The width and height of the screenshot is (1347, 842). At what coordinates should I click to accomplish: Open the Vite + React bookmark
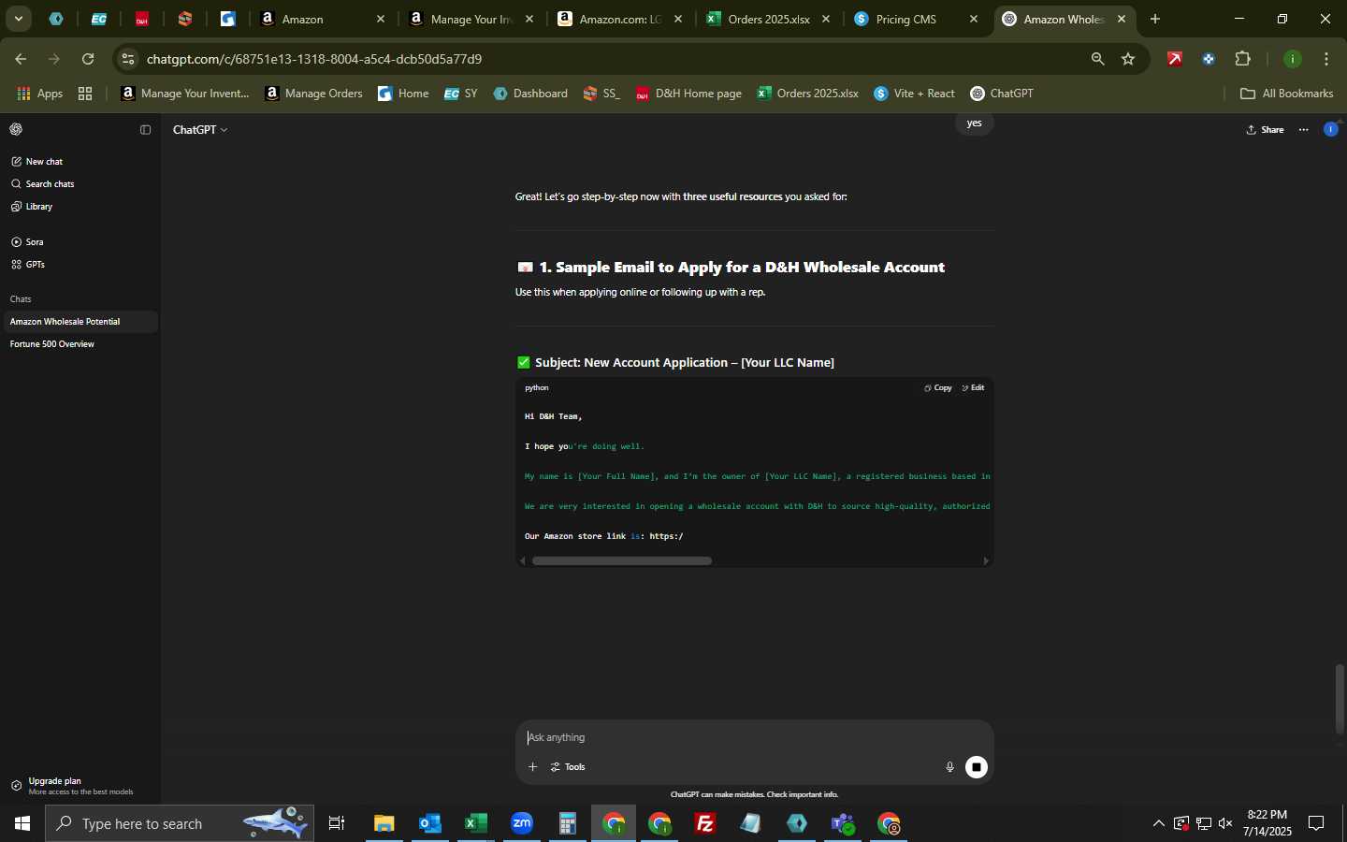pyautogui.click(x=915, y=94)
